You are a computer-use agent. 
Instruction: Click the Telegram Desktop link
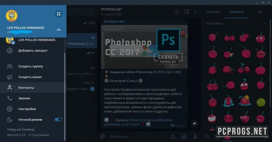pyautogui.click(x=21, y=129)
